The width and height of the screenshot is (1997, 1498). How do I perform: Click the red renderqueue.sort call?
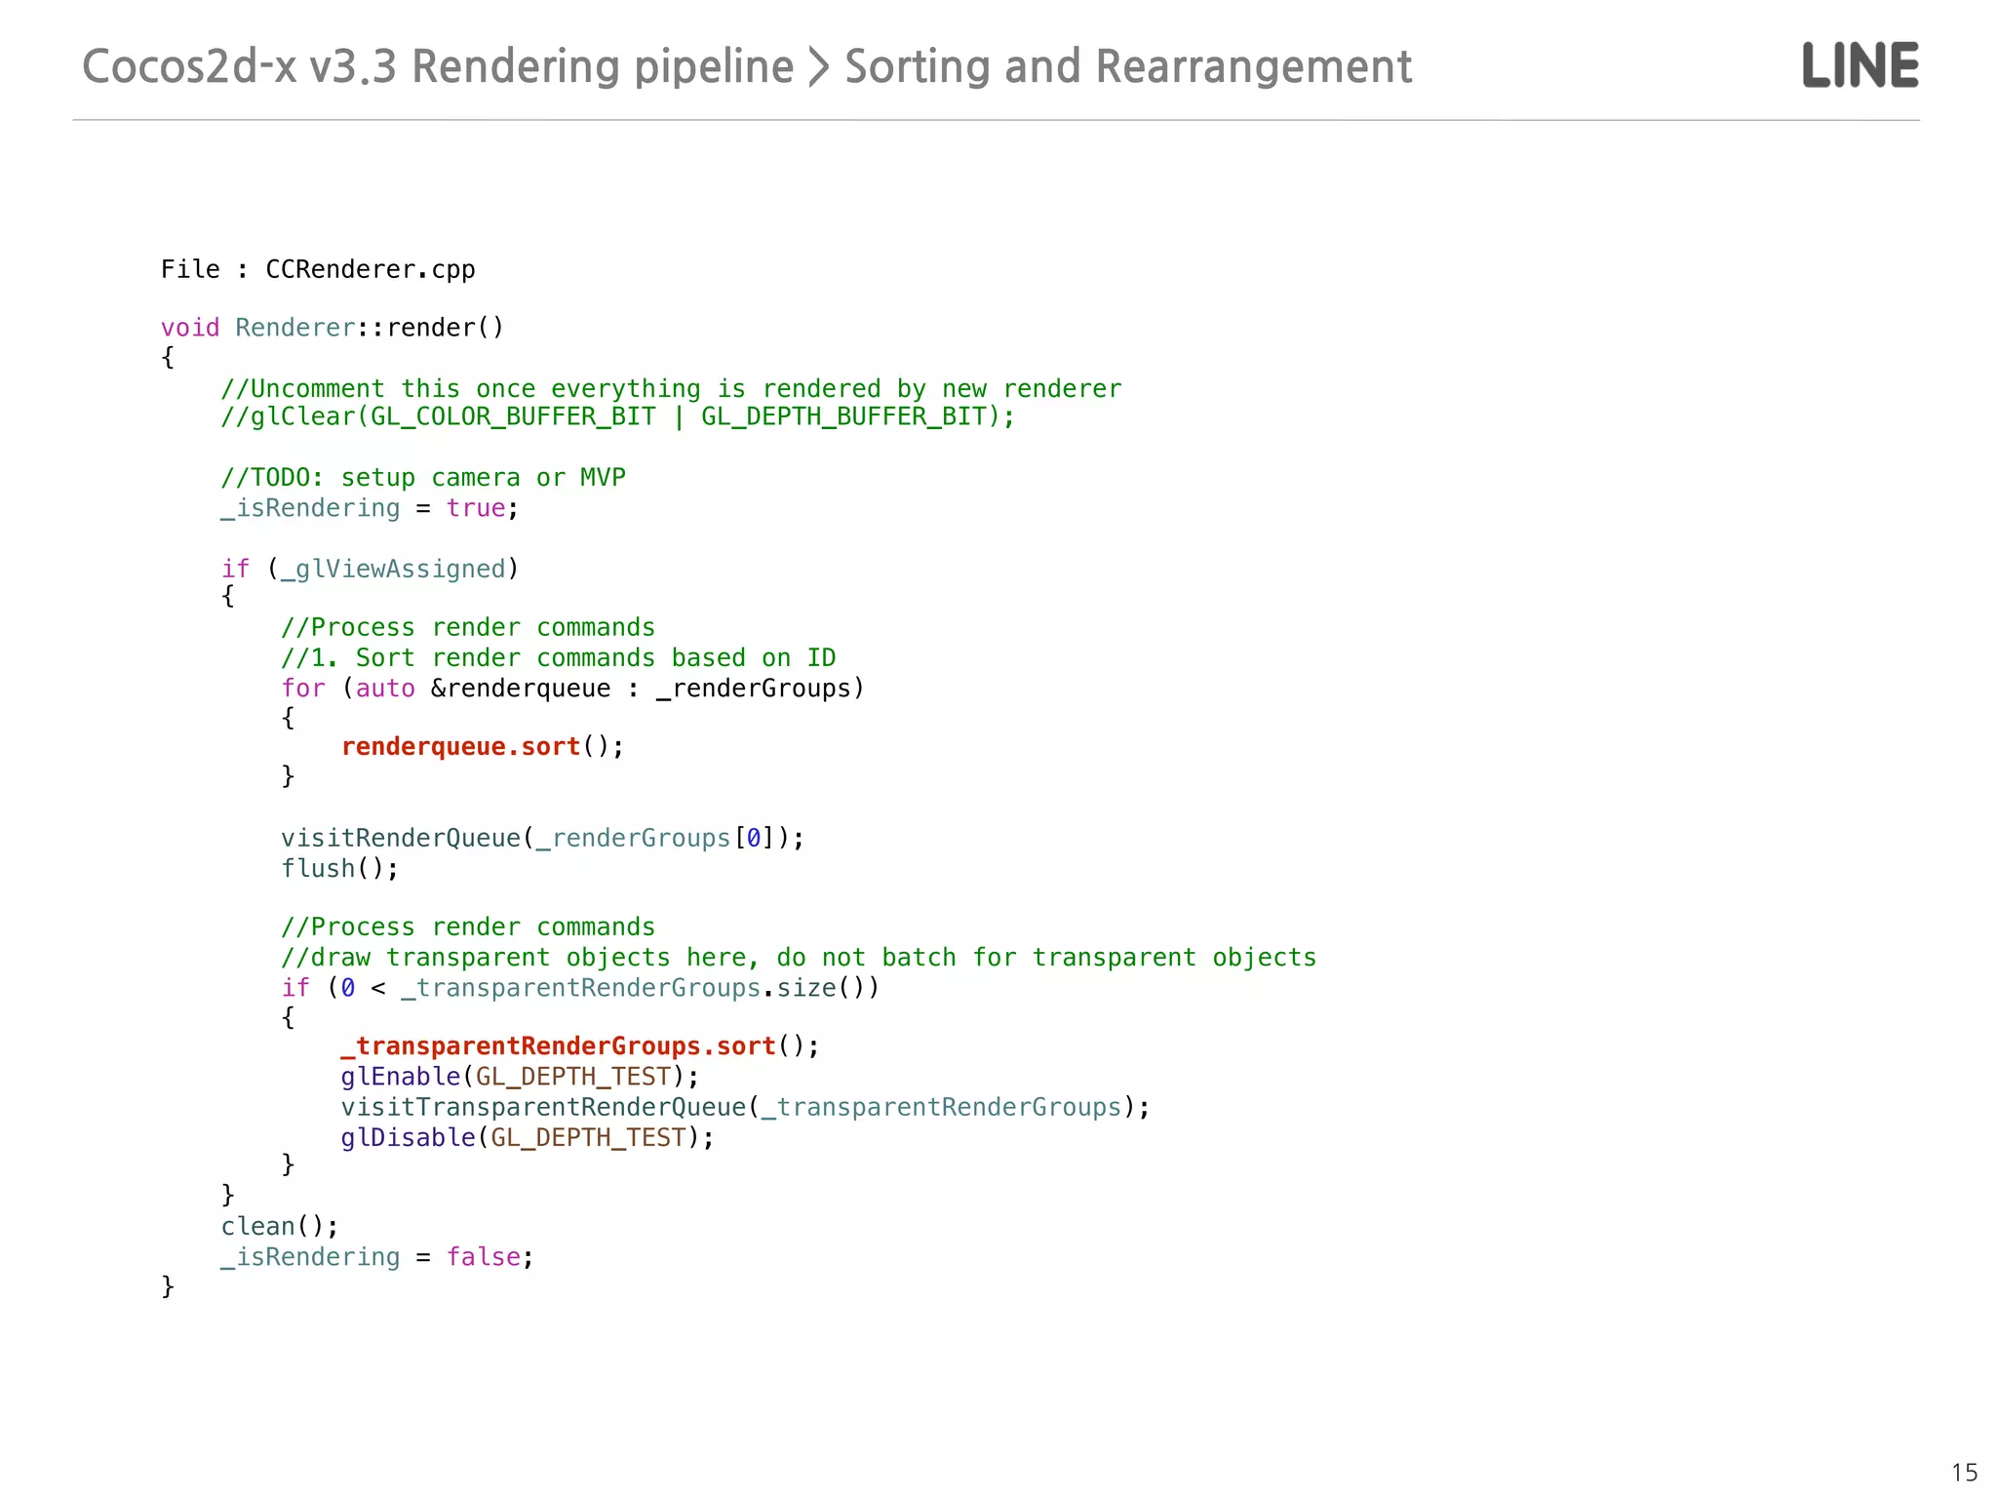(x=460, y=747)
